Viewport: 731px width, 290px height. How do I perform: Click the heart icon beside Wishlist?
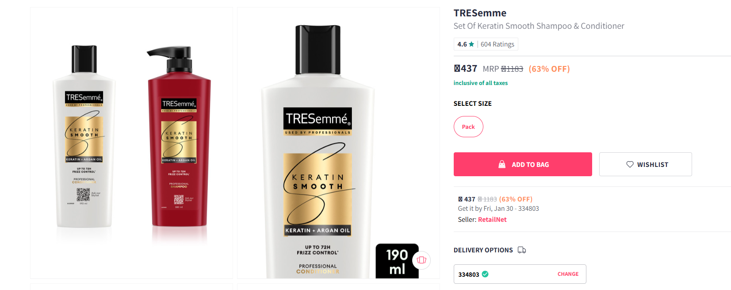click(630, 164)
